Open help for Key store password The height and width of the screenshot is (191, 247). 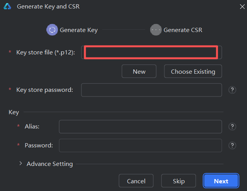pos(232,90)
